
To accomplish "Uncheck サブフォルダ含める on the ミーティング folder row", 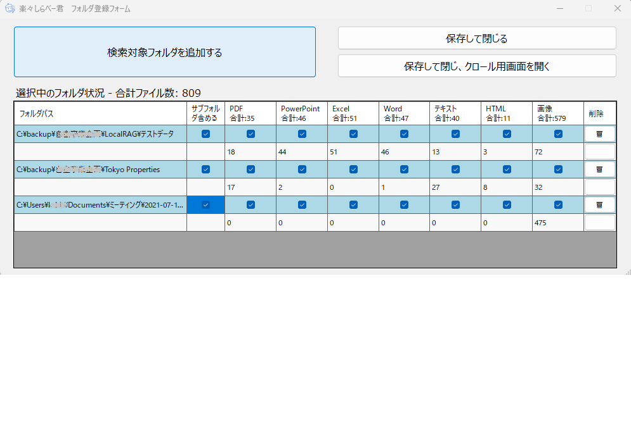I will click(x=205, y=204).
